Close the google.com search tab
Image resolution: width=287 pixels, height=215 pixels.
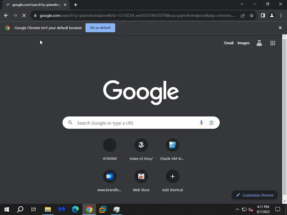coord(65,5)
